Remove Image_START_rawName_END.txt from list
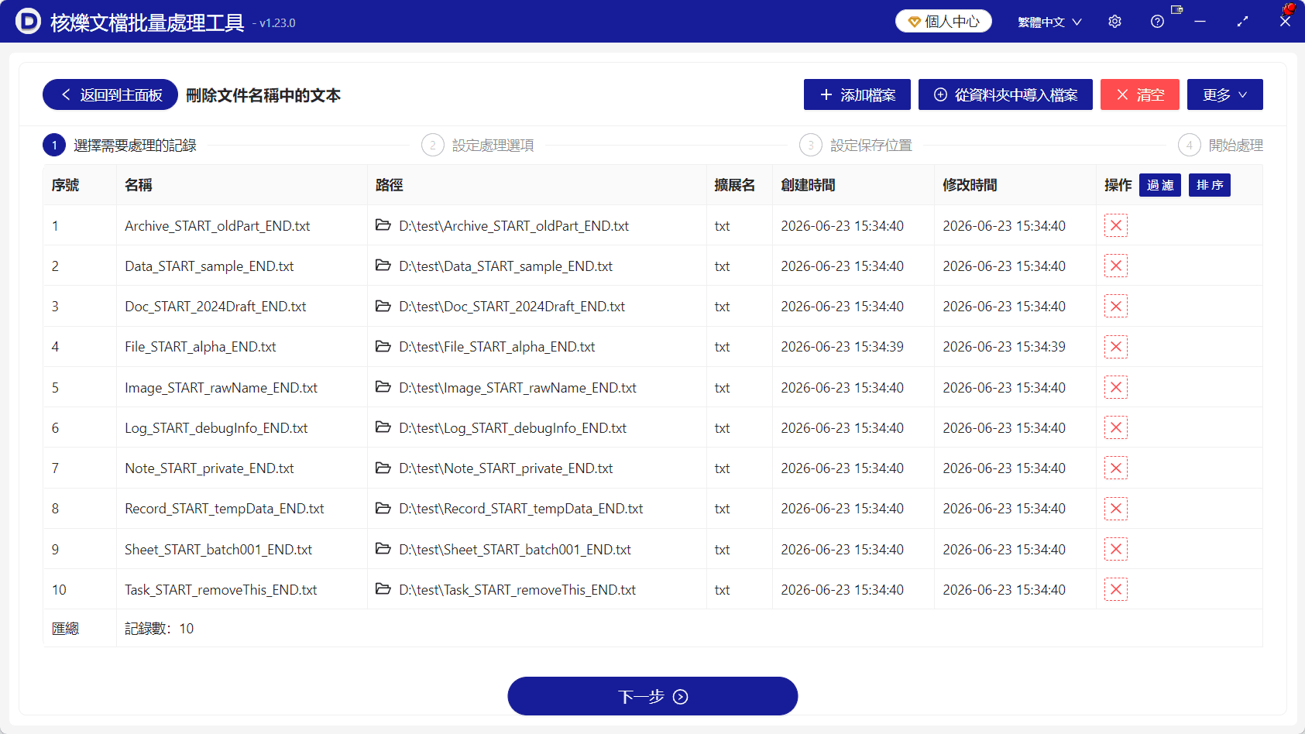The width and height of the screenshot is (1305, 734). tap(1115, 387)
